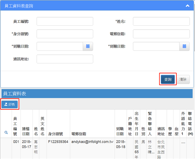The height and width of the screenshot is (159, 195).
Task: Click the 清除 clear button
Action: (183, 79)
